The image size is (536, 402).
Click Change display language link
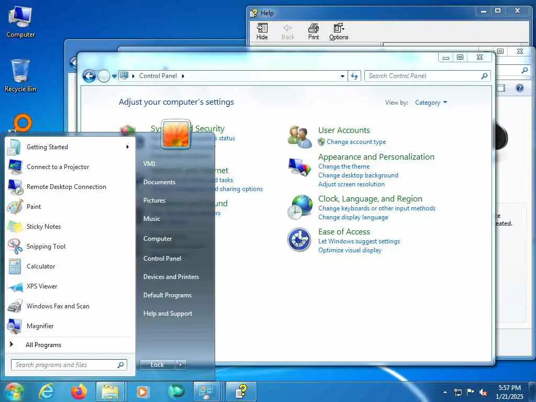click(353, 217)
